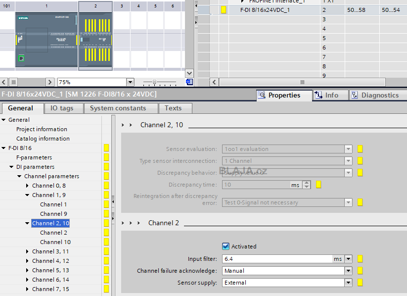
Task: Click the device view scroll down arrow
Action: 189,73
